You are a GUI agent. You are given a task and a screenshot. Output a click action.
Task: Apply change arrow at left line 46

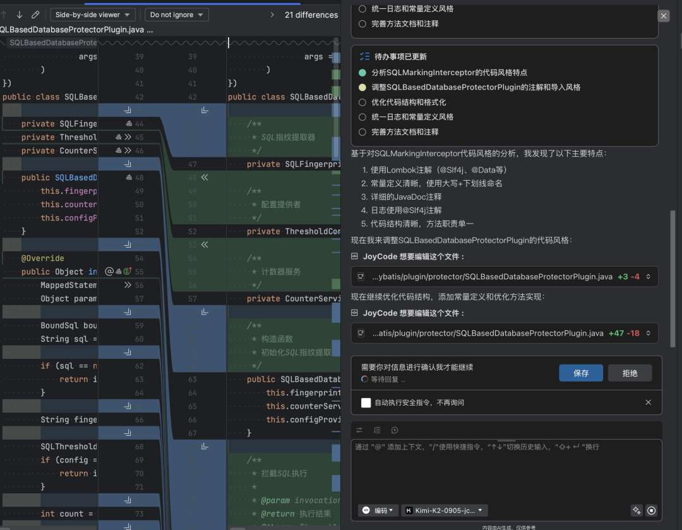tap(128, 150)
